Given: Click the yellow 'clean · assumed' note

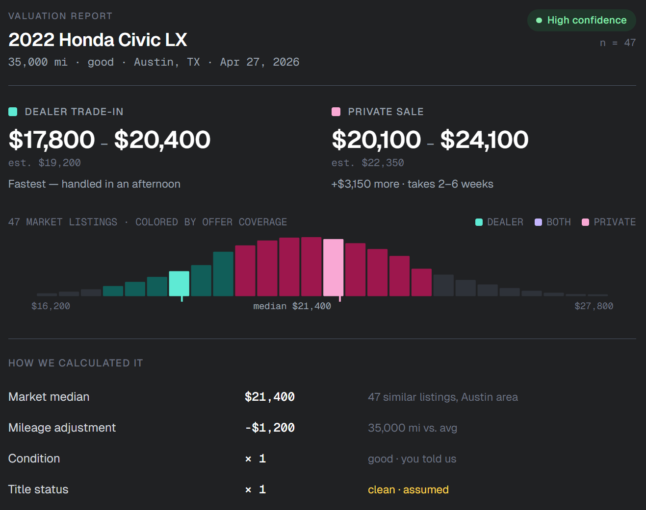Looking at the screenshot, I should point(408,490).
